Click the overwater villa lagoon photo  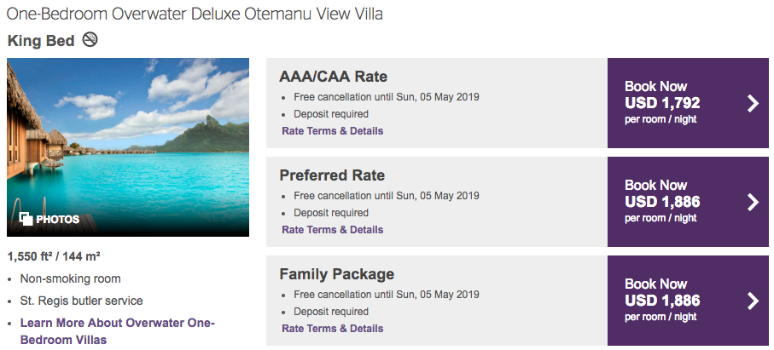coord(128,136)
